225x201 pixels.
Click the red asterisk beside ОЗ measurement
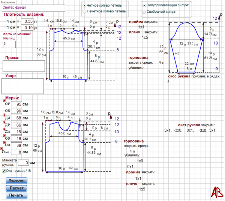[x=4, y=136]
